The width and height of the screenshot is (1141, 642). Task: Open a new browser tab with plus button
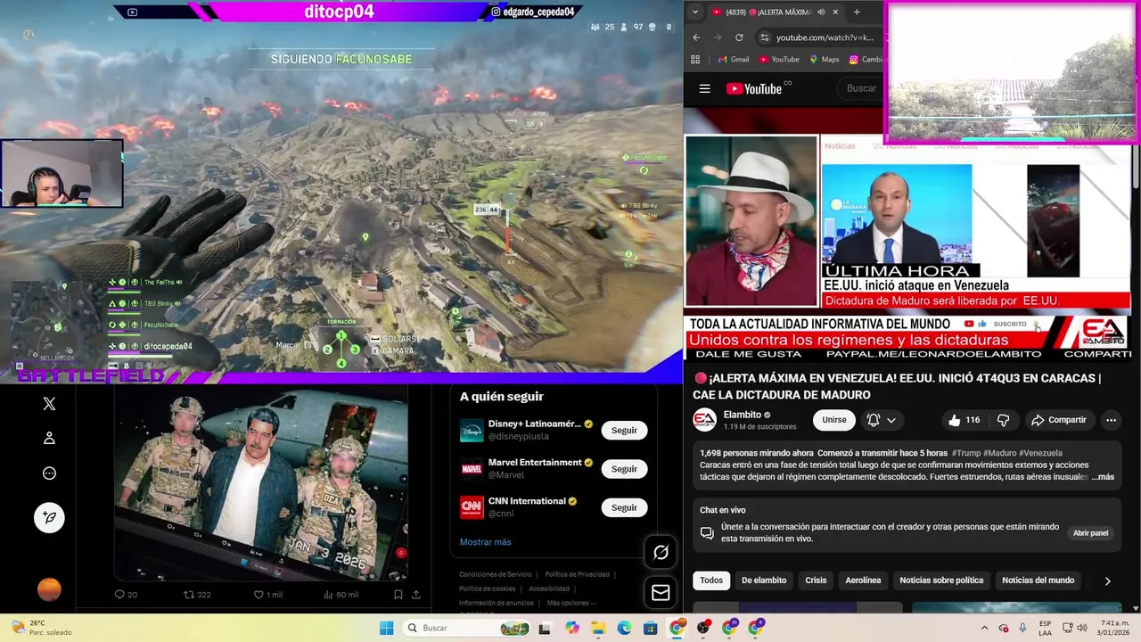click(857, 12)
